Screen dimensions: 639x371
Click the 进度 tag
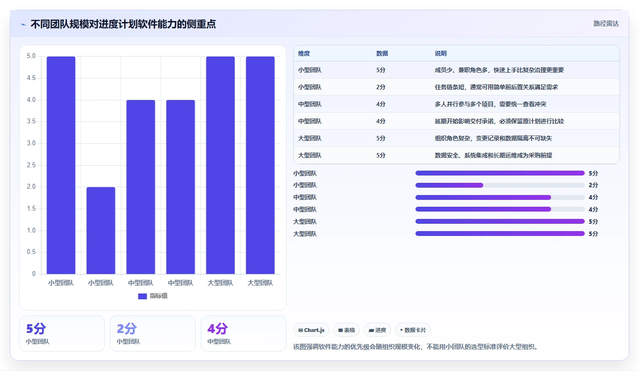(377, 330)
